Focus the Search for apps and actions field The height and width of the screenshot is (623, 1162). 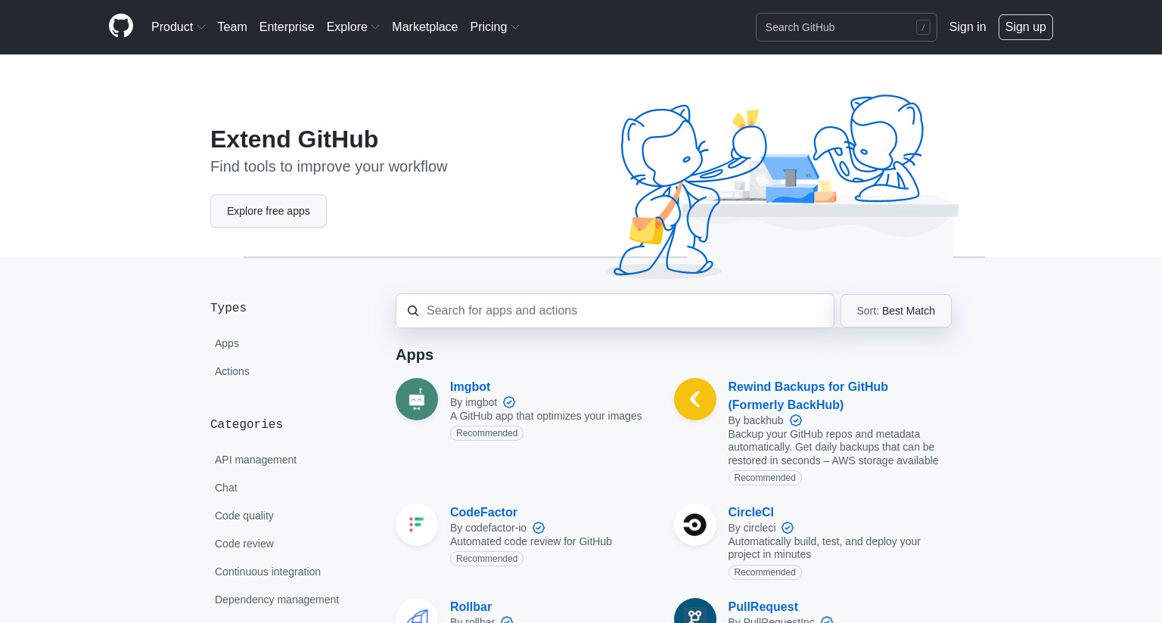coord(615,311)
